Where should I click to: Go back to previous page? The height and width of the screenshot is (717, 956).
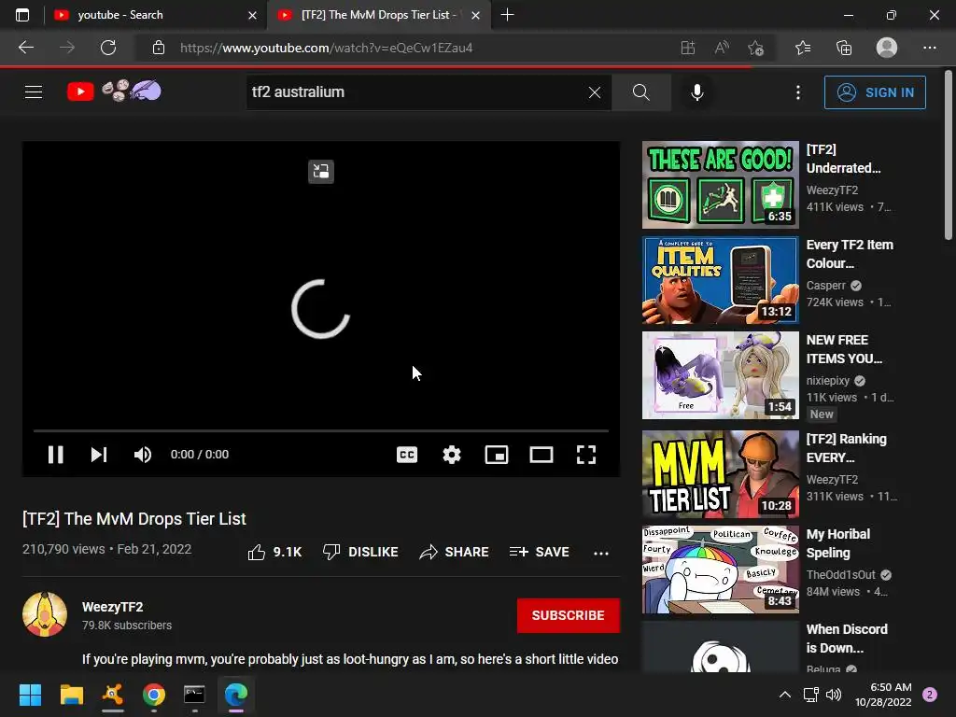click(x=26, y=48)
